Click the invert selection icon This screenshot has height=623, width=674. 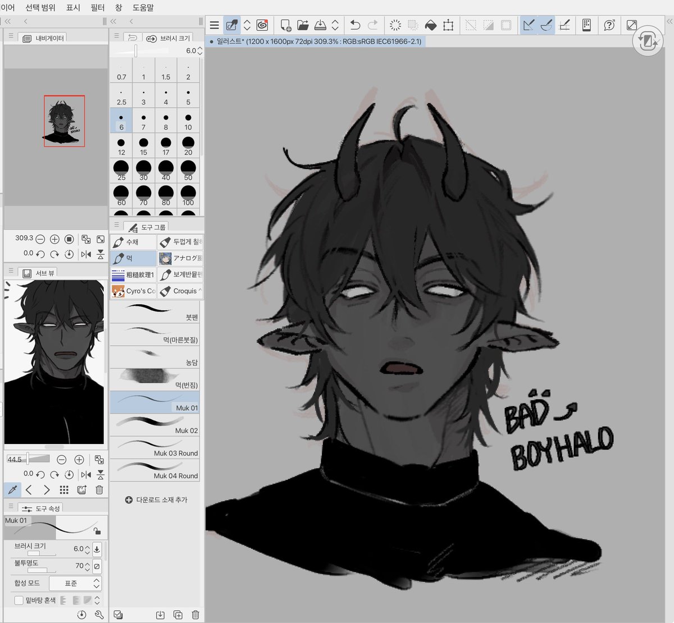coord(489,25)
